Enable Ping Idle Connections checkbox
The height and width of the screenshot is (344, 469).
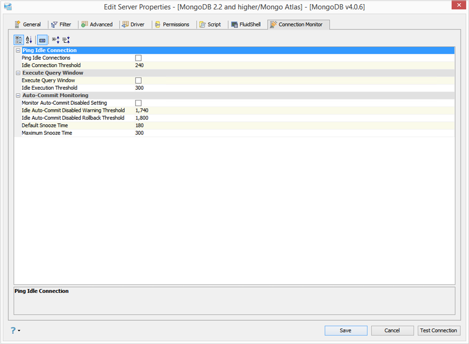click(138, 58)
